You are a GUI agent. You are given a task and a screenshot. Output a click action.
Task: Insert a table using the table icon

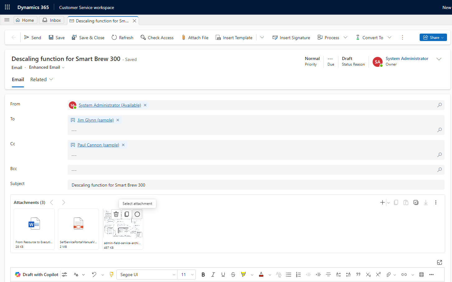(x=421, y=275)
